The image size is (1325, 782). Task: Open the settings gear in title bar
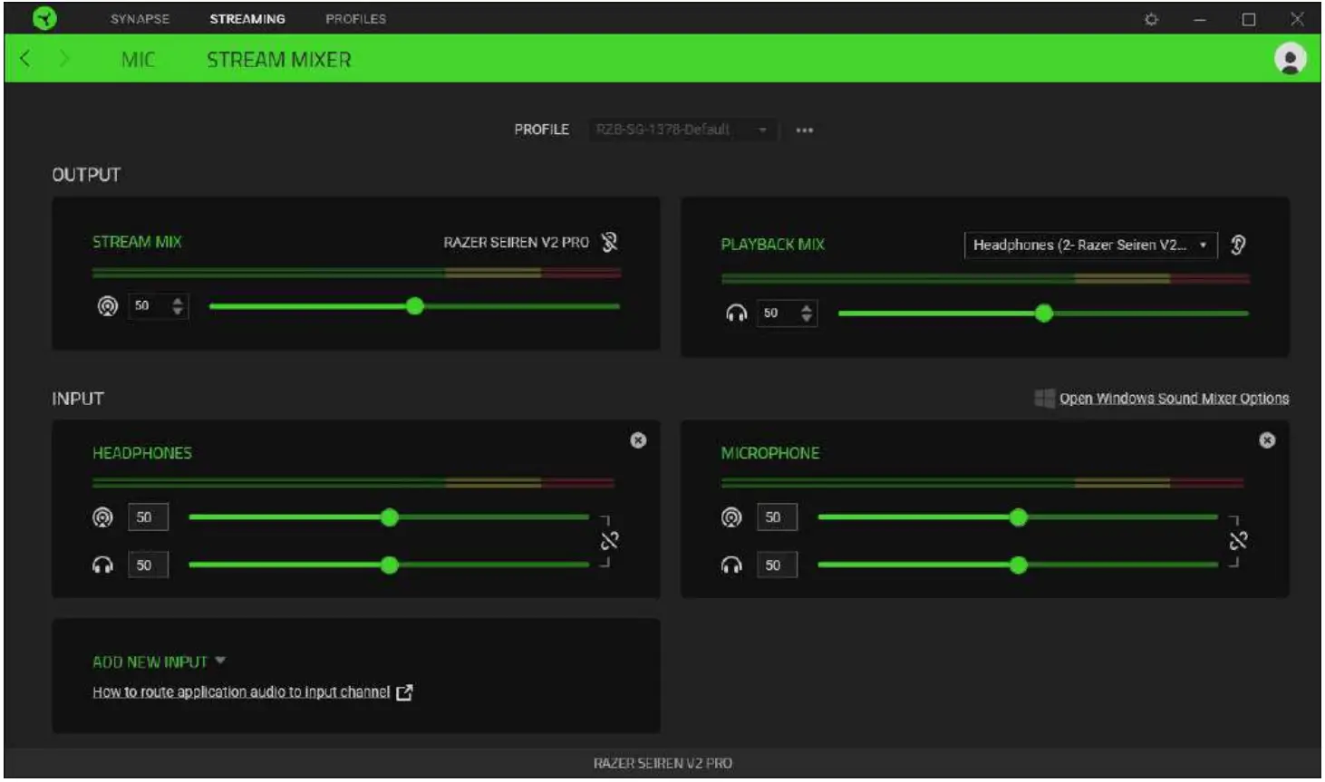[x=1151, y=19]
